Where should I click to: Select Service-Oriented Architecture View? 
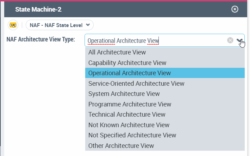coord(136,84)
